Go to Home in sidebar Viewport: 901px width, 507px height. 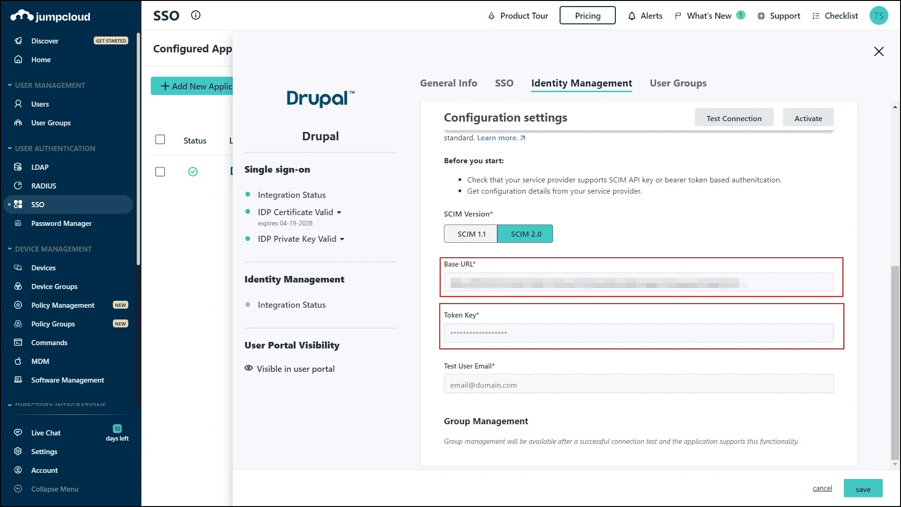click(41, 59)
